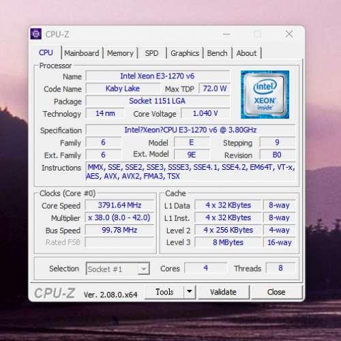
Task: Click the Core Speed value 3791.64 MHz
Action: [119, 205]
